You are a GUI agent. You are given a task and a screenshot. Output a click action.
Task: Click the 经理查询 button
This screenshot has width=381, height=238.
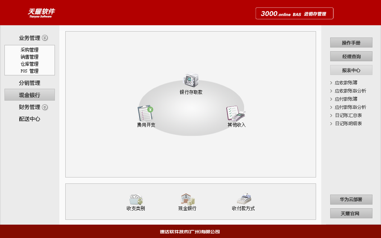(x=351, y=56)
